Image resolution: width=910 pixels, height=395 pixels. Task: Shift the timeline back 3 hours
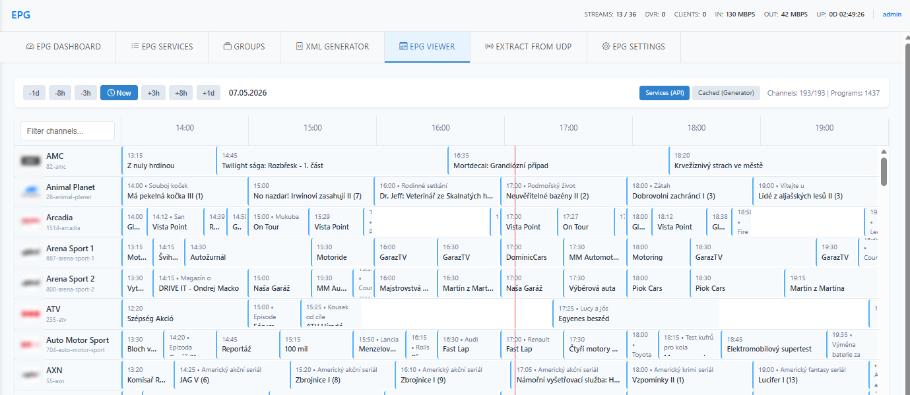(86, 93)
